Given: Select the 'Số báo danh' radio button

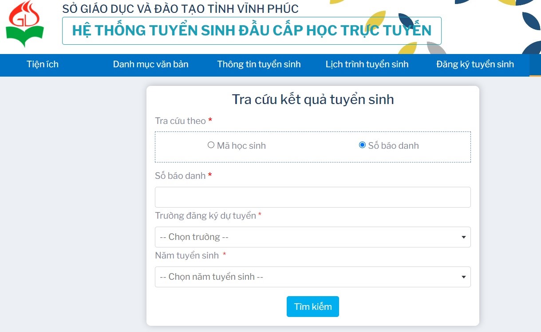Looking at the screenshot, I should (362, 145).
